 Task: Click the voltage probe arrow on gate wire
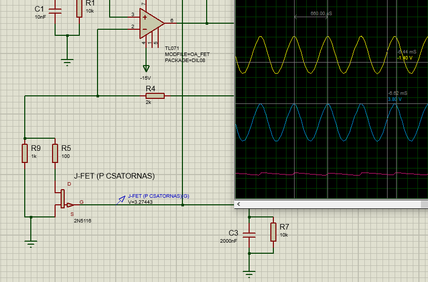(x=120, y=200)
